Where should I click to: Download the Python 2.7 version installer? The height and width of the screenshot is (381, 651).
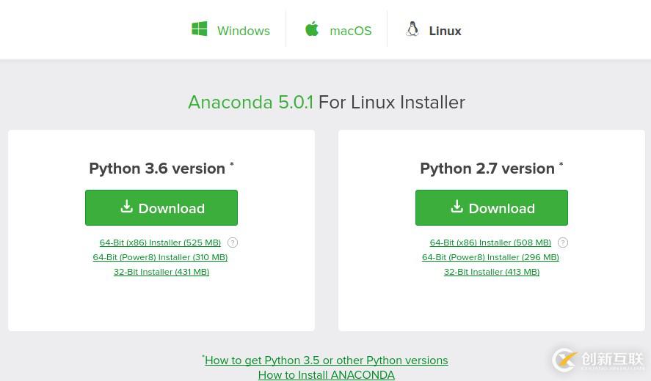[492, 208]
